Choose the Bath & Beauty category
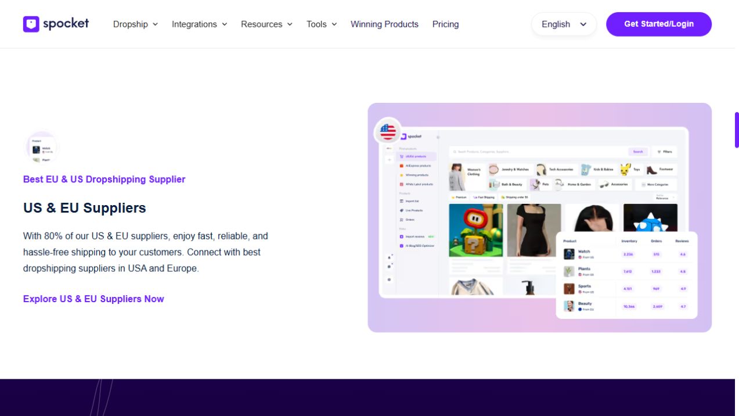 coord(507,185)
